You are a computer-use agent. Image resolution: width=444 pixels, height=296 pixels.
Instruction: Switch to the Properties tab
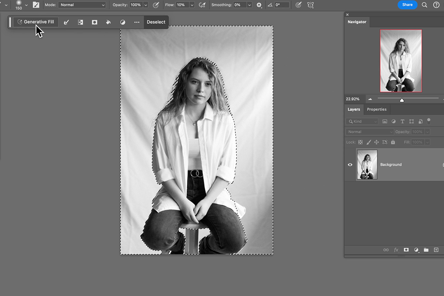(377, 109)
